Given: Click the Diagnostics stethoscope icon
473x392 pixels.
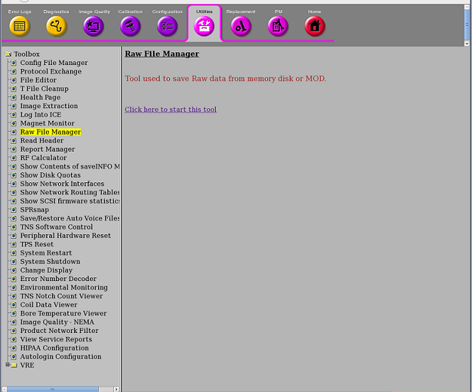Looking at the screenshot, I should click(x=57, y=26).
